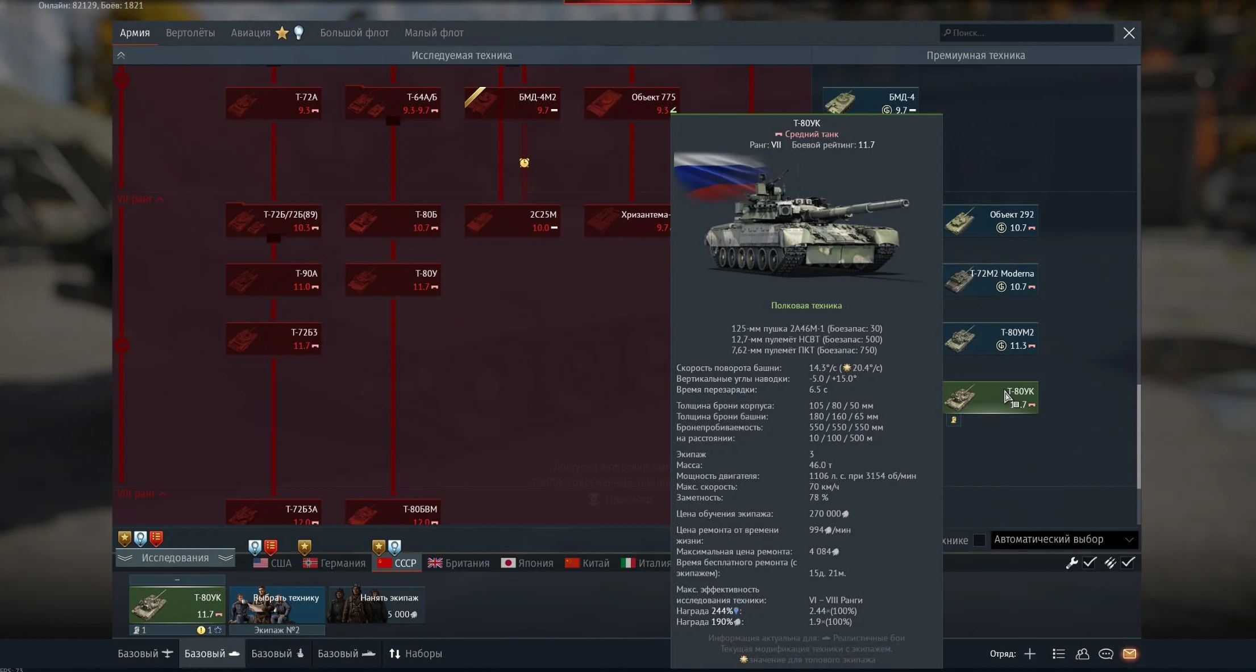
Task: Open the squad list icon
Action: point(1058,654)
